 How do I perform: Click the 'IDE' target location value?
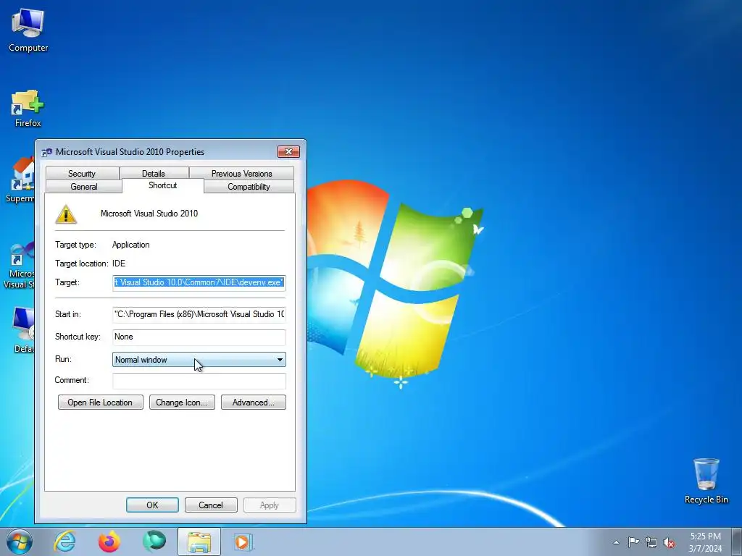click(119, 264)
